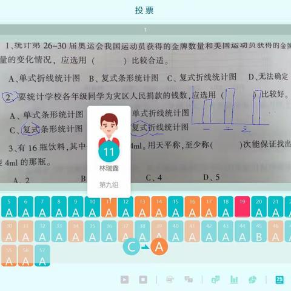
Task: Click option C、复式条形统计图 in question 2
Action: [46, 129]
